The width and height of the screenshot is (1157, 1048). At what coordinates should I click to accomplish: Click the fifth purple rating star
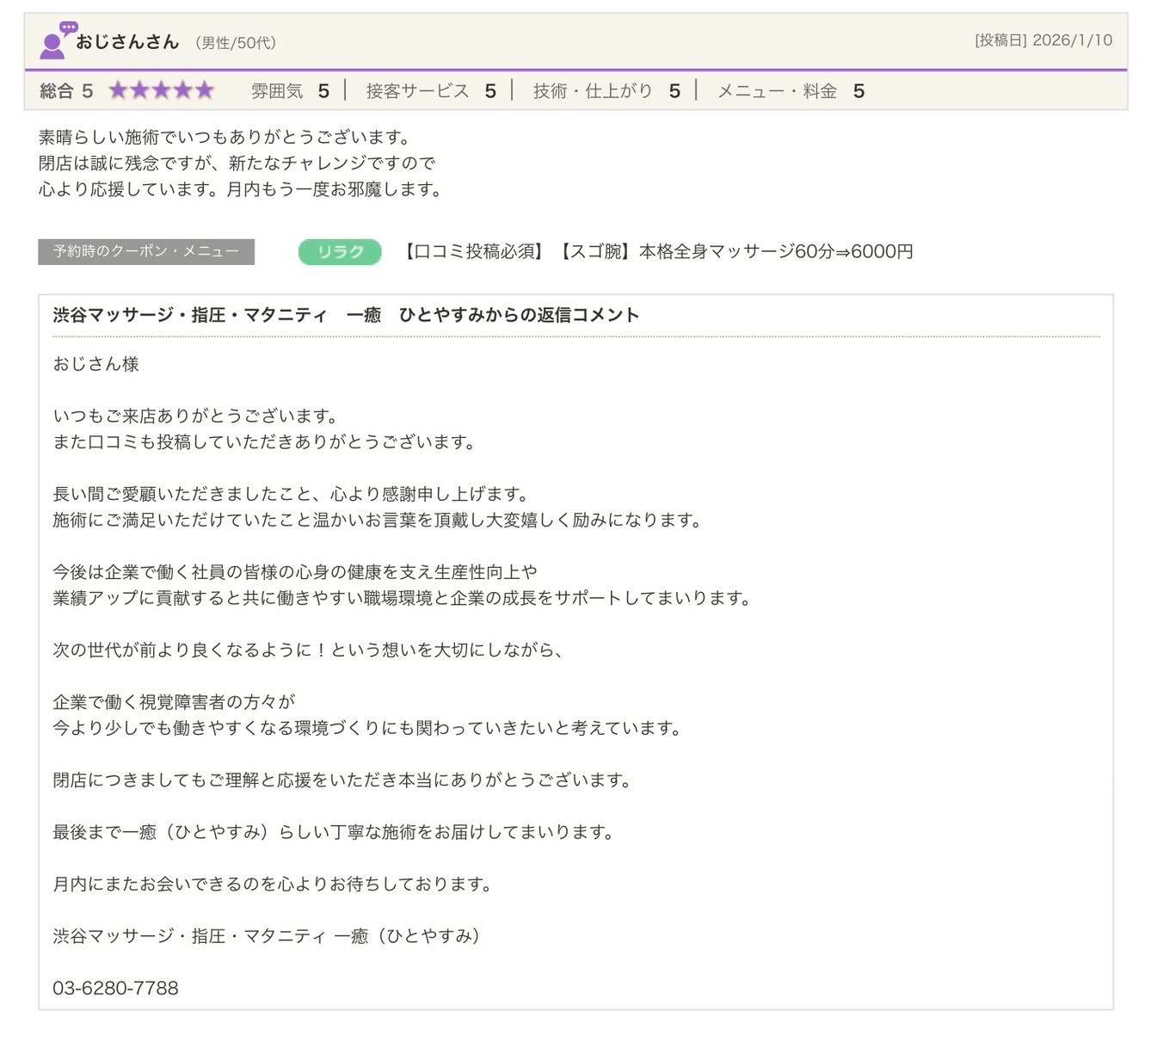pyautogui.click(x=204, y=90)
